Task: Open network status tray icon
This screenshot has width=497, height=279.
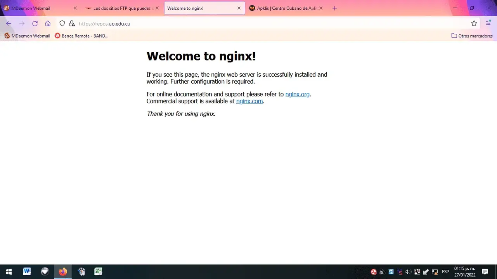Action: pyautogui.click(x=435, y=272)
